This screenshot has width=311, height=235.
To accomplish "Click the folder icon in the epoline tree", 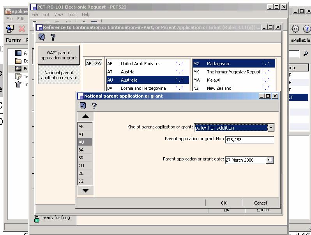I will coord(18,61).
